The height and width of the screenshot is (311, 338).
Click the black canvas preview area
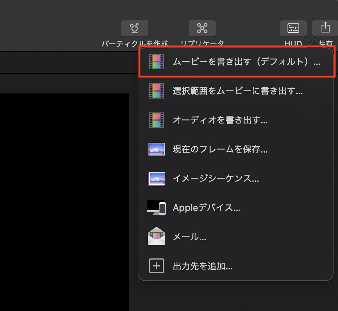64,202
